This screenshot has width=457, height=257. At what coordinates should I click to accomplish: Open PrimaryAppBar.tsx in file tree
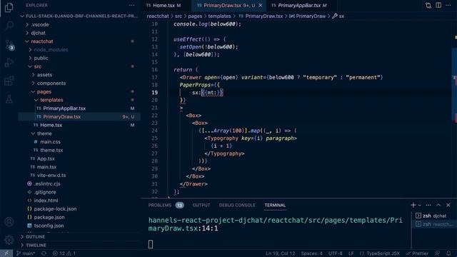64,108
